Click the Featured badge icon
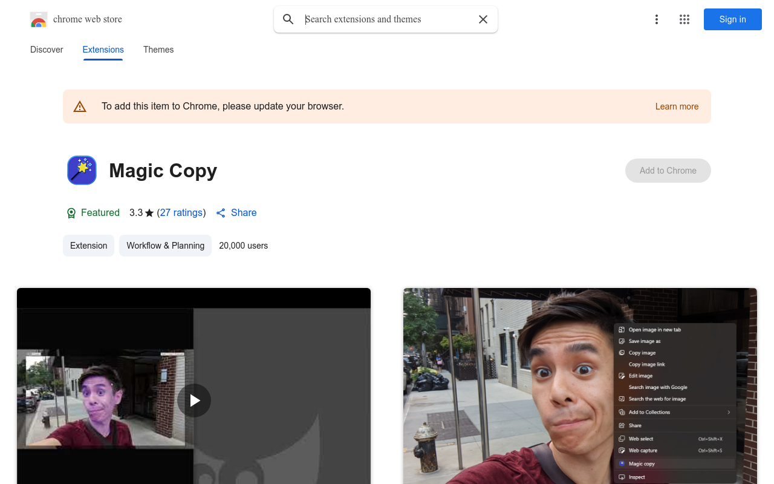 [x=71, y=213]
